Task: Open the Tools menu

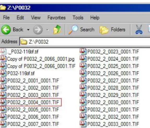Action: (x=78, y=18)
